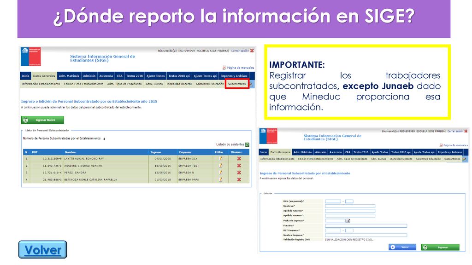Select the CRA tab in left window

(x=119, y=76)
